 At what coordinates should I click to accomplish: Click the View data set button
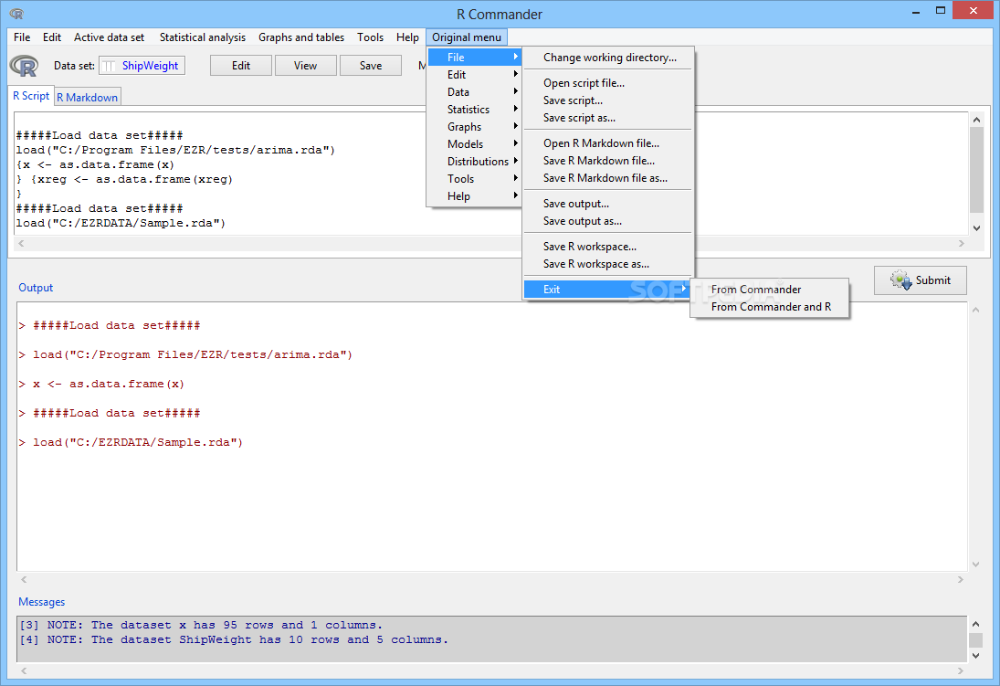[x=306, y=65]
